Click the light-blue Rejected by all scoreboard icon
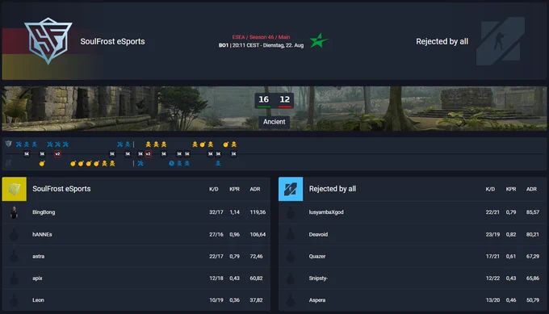Image resolution: width=549 pixels, height=314 pixels. (x=291, y=189)
